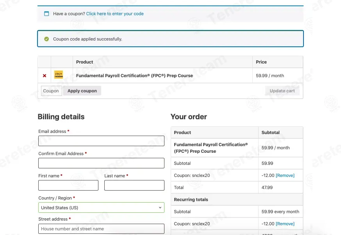Focus the Confirm Email Address field

(x=101, y=163)
